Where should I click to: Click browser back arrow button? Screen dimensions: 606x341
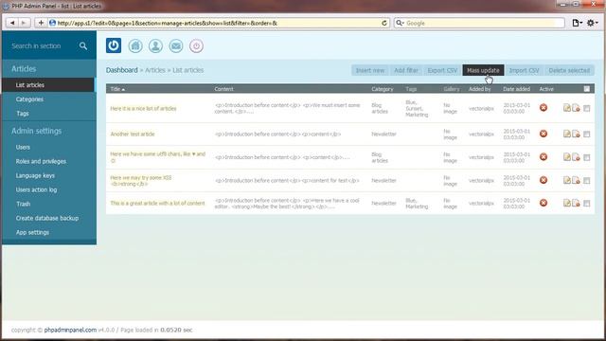tap(12, 23)
